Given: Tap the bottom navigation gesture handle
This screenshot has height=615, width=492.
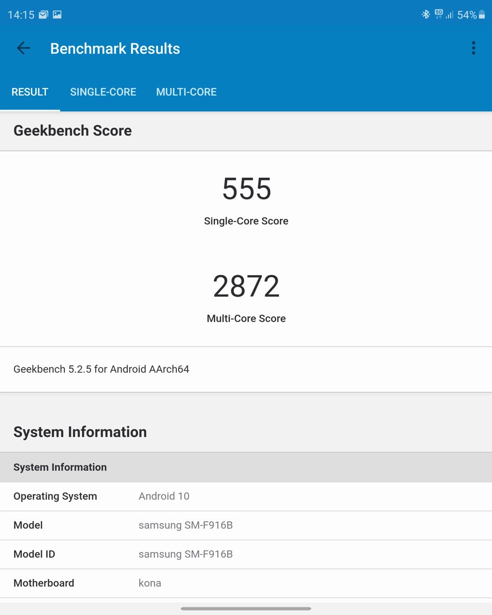Looking at the screenshot, I should [246, 609].
